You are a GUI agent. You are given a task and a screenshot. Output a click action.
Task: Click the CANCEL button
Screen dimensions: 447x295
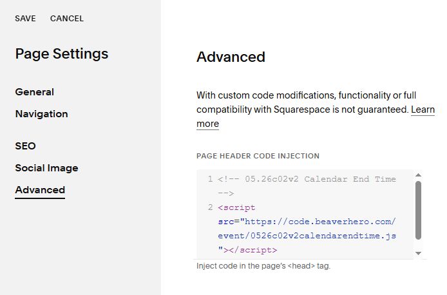(x=67, y=19)
